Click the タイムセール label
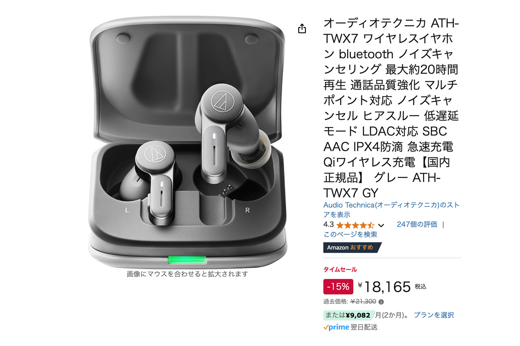 (340, 269)
